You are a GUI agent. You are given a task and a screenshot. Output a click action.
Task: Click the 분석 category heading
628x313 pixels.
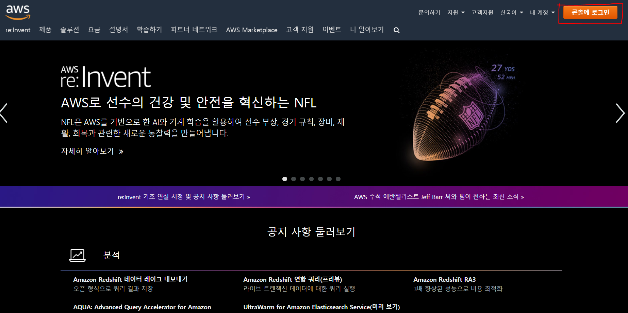pos(111,255)
